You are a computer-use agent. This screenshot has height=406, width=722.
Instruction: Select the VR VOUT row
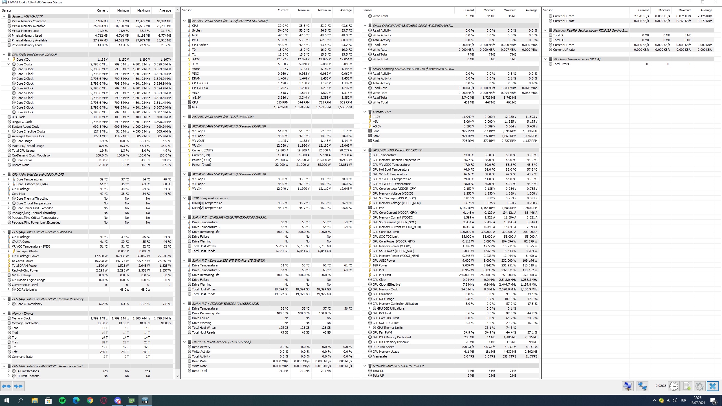pyautogui.click(x=267, y=141)
